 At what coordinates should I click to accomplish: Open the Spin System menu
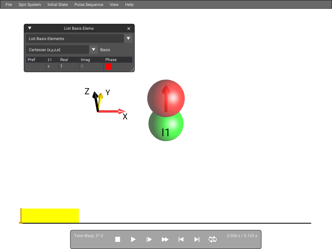point(30,4)
